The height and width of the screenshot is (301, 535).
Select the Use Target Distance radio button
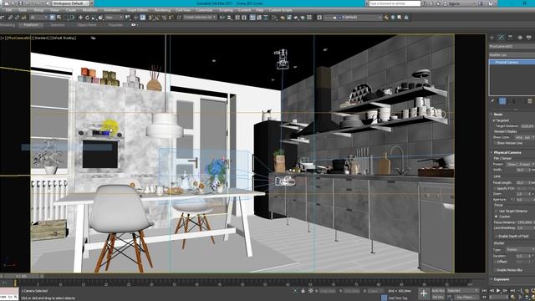pos(496,212)
